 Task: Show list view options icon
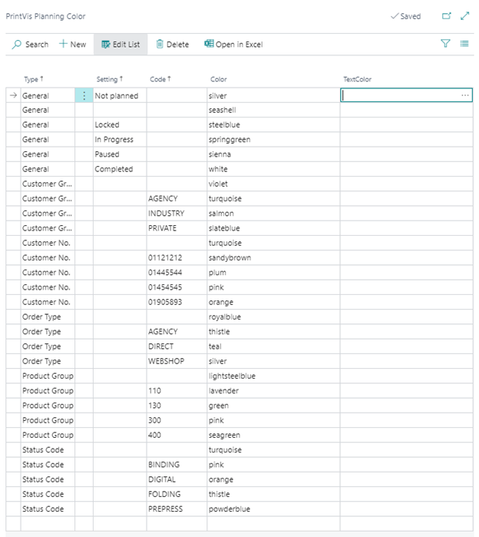[464, 44]
